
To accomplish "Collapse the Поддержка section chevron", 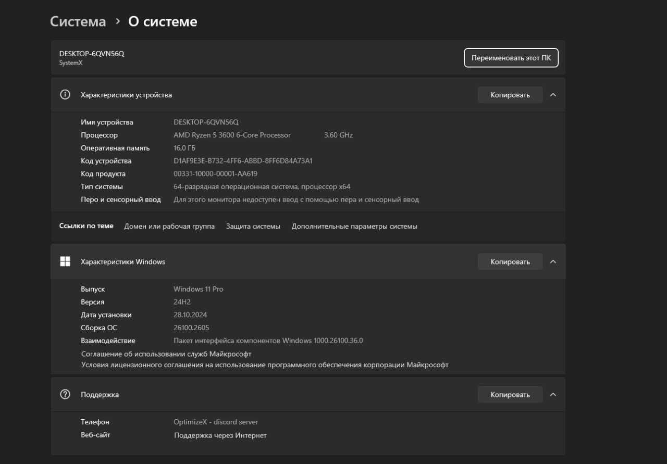I will coord(553,394).
